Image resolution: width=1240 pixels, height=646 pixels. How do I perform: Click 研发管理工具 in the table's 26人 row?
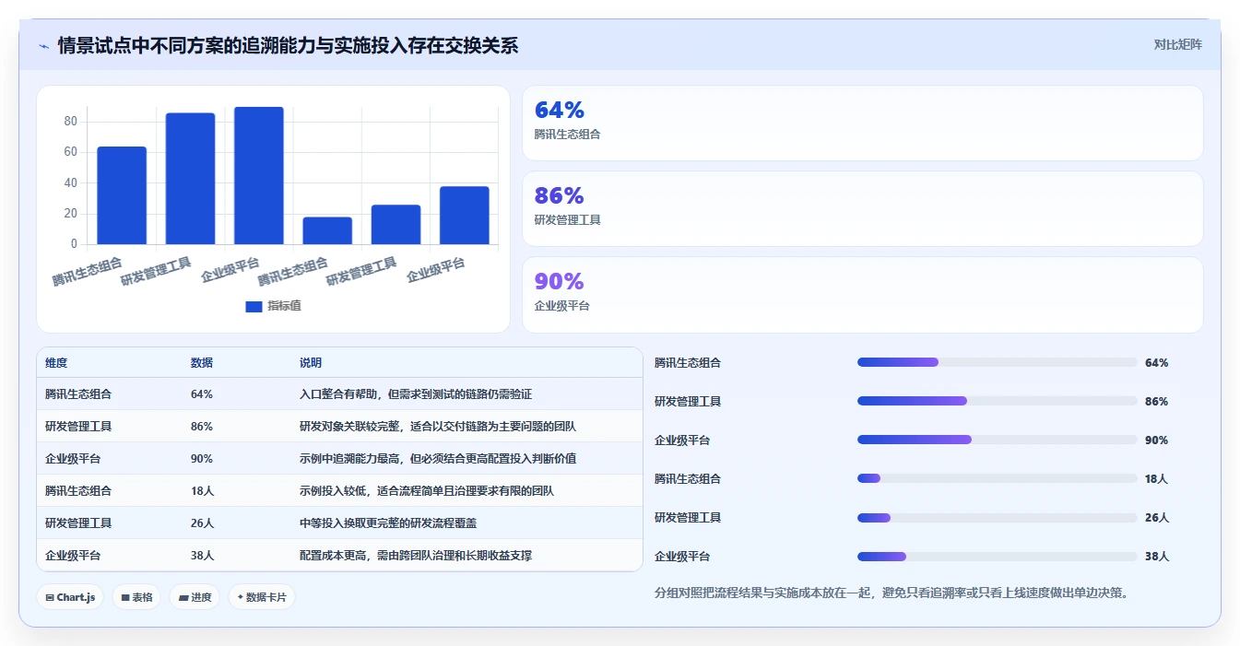click(x=78, y=523)
